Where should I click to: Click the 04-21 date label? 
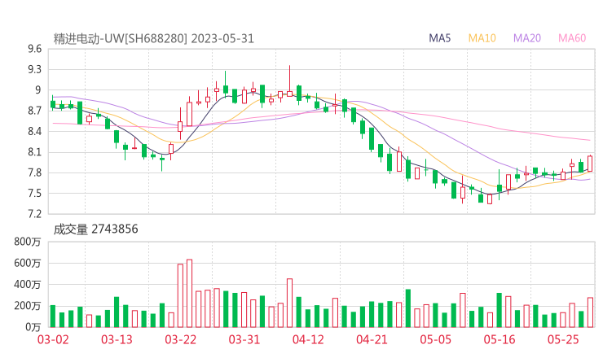click(372, 339)
